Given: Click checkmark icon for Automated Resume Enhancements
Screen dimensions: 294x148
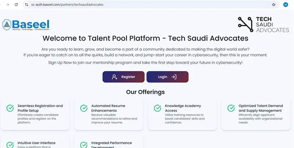Looking at the screenshot, I should 84,108.
